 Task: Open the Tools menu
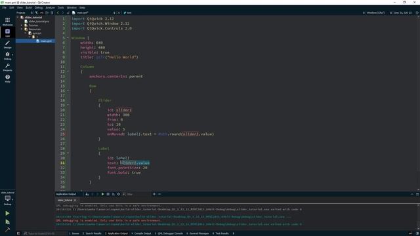[x=61, y=8]
